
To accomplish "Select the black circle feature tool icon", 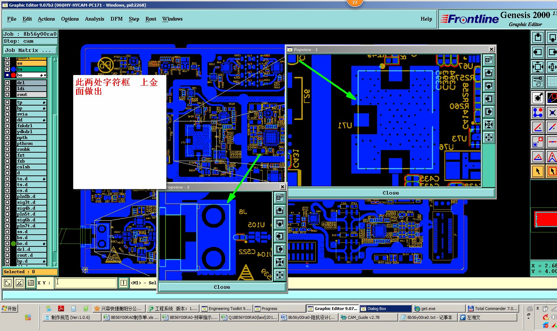I will click(538, 98).
